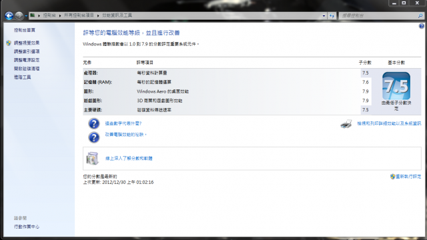
Task: Select the 所有控制台項目 breadcrumb segment
Action: pos(79,15)
